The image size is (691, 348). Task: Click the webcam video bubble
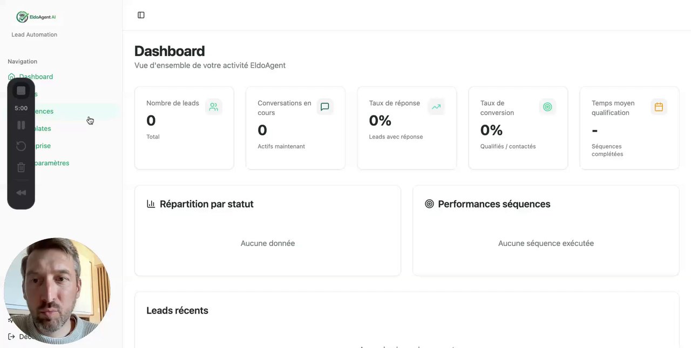[57, 290]
